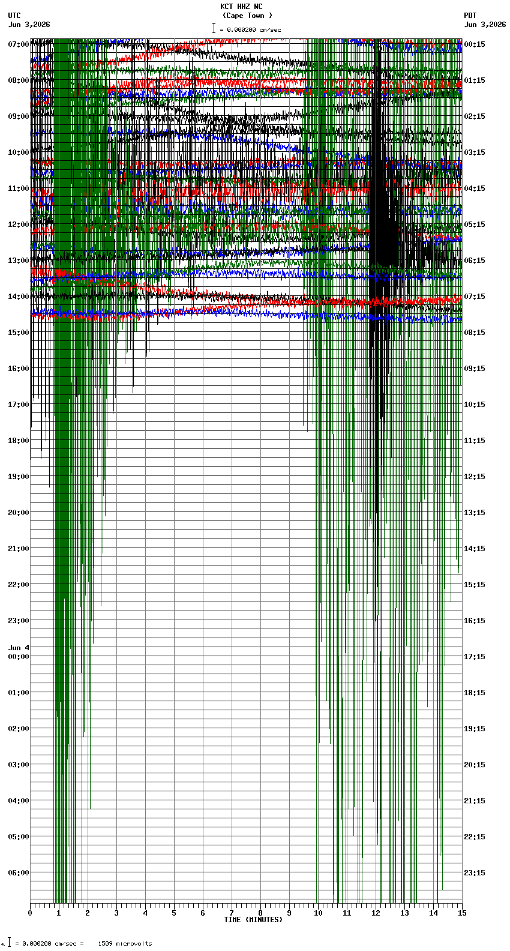Click the PDT time label '19:15'
Viewport: 510px width, 951px height.
pyautogui.click(x=475, y=729)
